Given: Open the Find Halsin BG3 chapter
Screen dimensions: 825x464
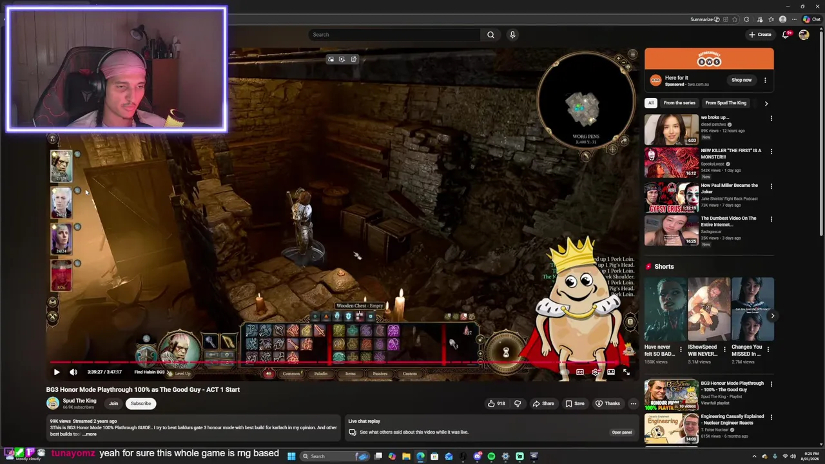Looking at the screenshot, I should tap(152, 372).
